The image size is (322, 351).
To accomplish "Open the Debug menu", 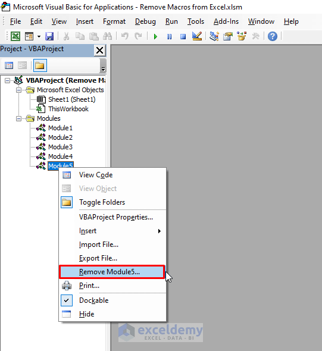I will click(x=145, y=21).
